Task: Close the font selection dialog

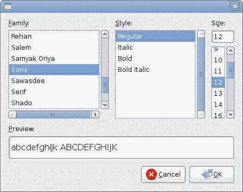Action: (x=235, y=6)
